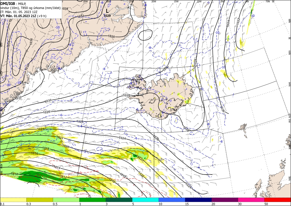The height and width of the screenshot is (206, 291).
Task: Click the '15' legend scale value
Action: click(187, 204)
